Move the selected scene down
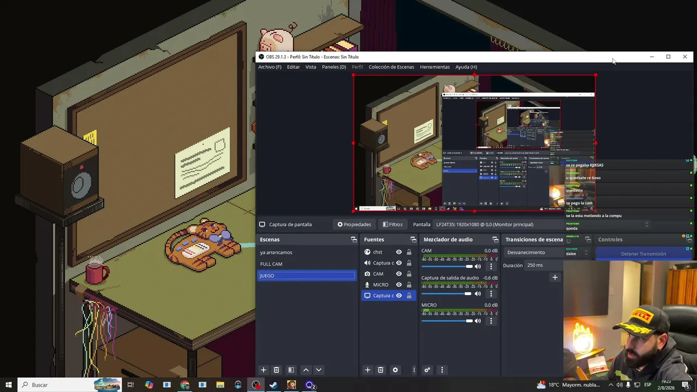The height and width of the screenshot is (392, 697). 319,370
